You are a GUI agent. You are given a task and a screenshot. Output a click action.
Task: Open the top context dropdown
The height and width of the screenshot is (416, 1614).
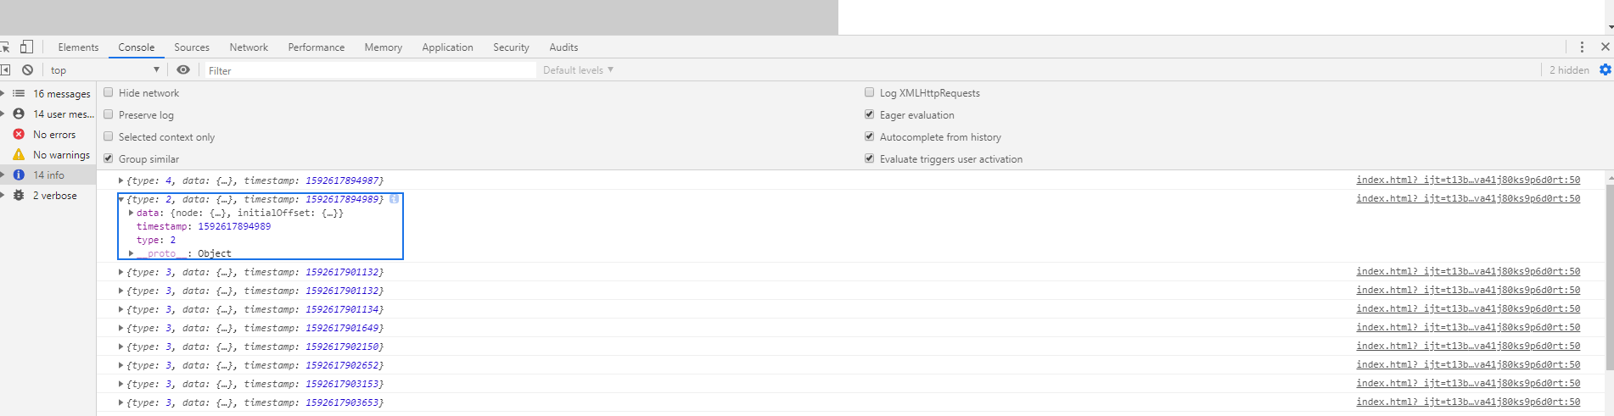click(104, 70)
